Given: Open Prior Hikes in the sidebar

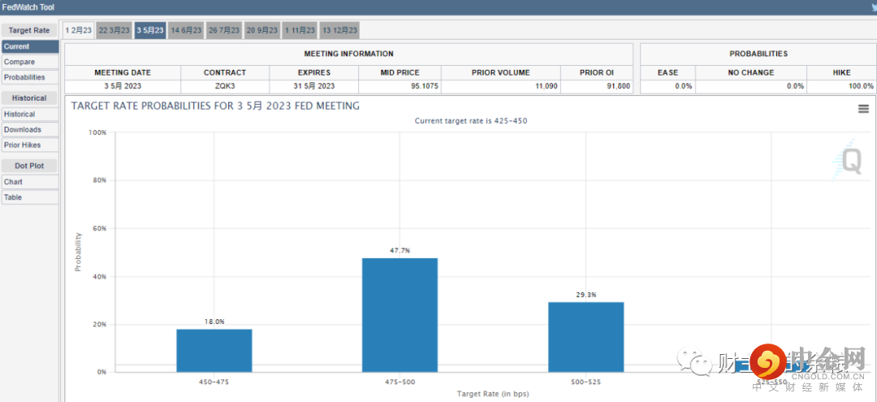Looking at the screenshot, I should pyautogui.click(x=29, y=145).
